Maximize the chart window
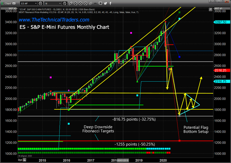This screenshot has width=231, height=163. coord(223,1)
